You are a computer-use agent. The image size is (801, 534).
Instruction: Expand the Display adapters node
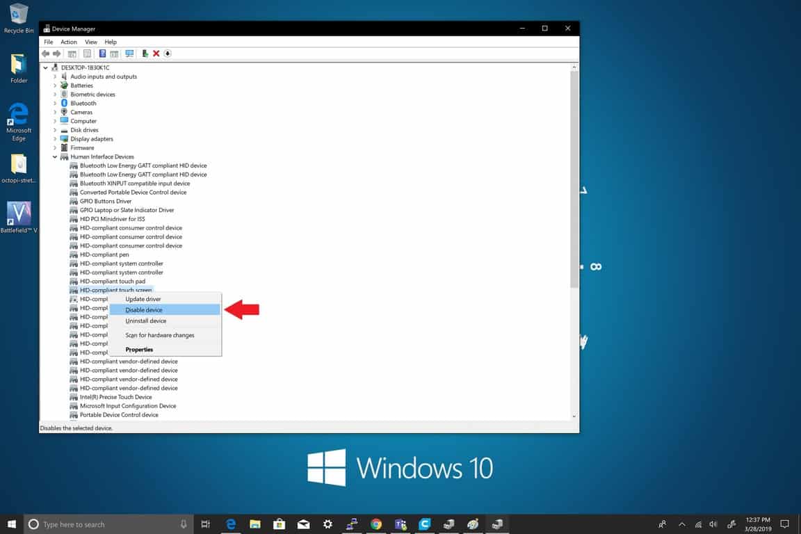pyautogui.click(x=55, y=139)
